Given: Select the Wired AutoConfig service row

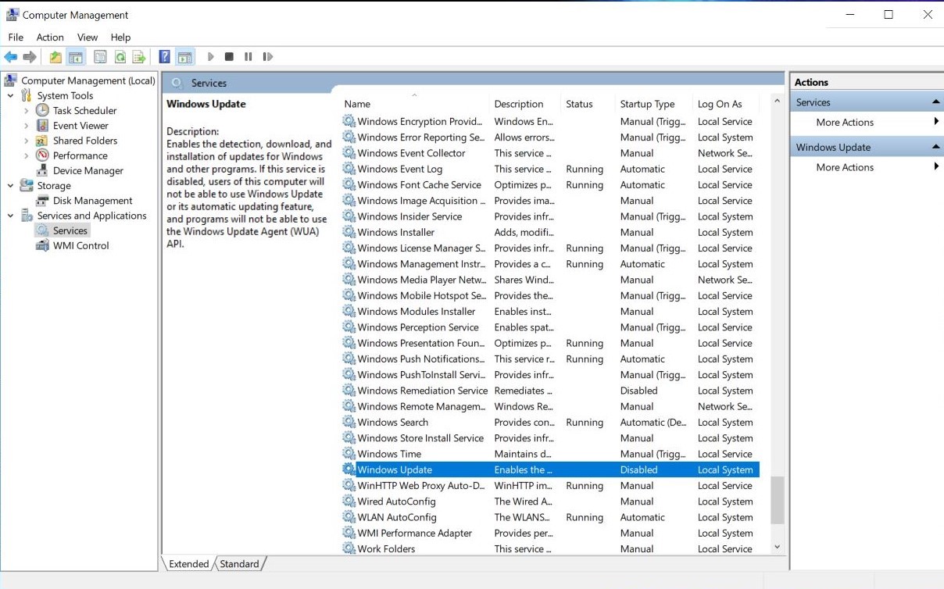Looking at the screenshot, I should tap(551, 502).
